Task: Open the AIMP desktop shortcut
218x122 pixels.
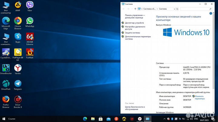Action: pyautogui.click(x=18, y=7)
